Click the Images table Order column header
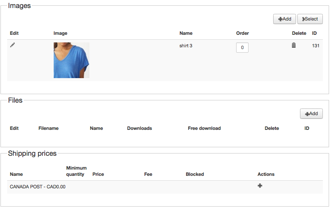The width and height of the screenshot is (334, 212). [x=242, y=33]
